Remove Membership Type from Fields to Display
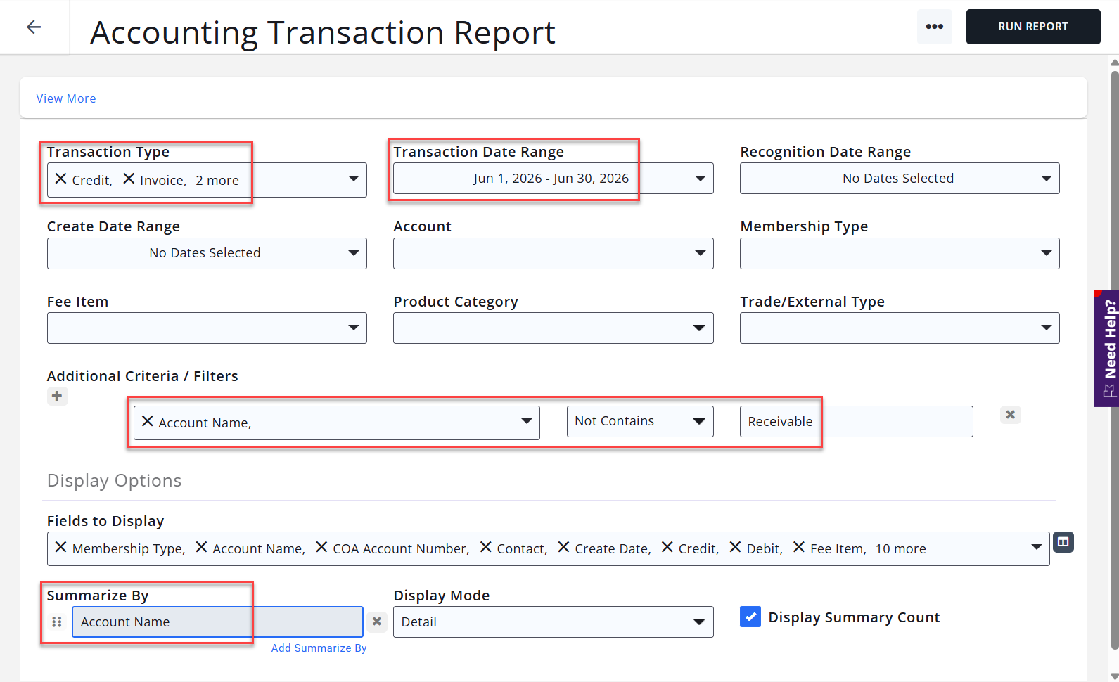This screenshot has width=1119, height=682. point(61,547)
